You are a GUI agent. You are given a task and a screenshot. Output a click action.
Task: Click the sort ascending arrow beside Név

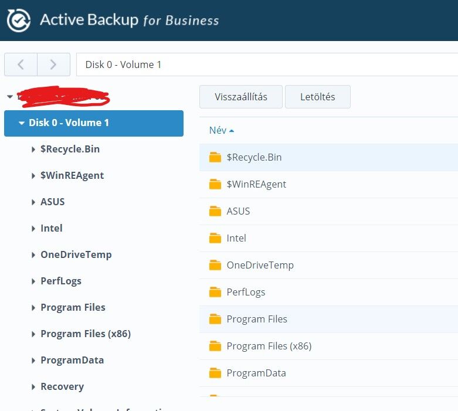pos(232,131)
